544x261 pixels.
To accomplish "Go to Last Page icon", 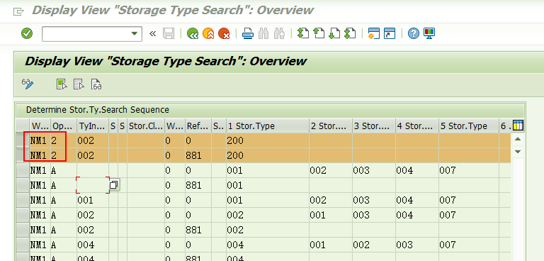I will pyautogui.click(x=350, y=34).
